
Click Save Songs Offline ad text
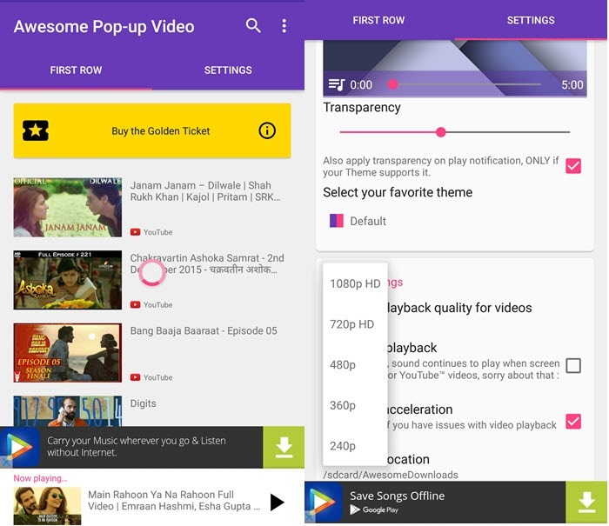click(397, 496)
